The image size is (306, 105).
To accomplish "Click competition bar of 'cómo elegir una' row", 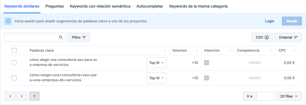I will click(255, 63).
